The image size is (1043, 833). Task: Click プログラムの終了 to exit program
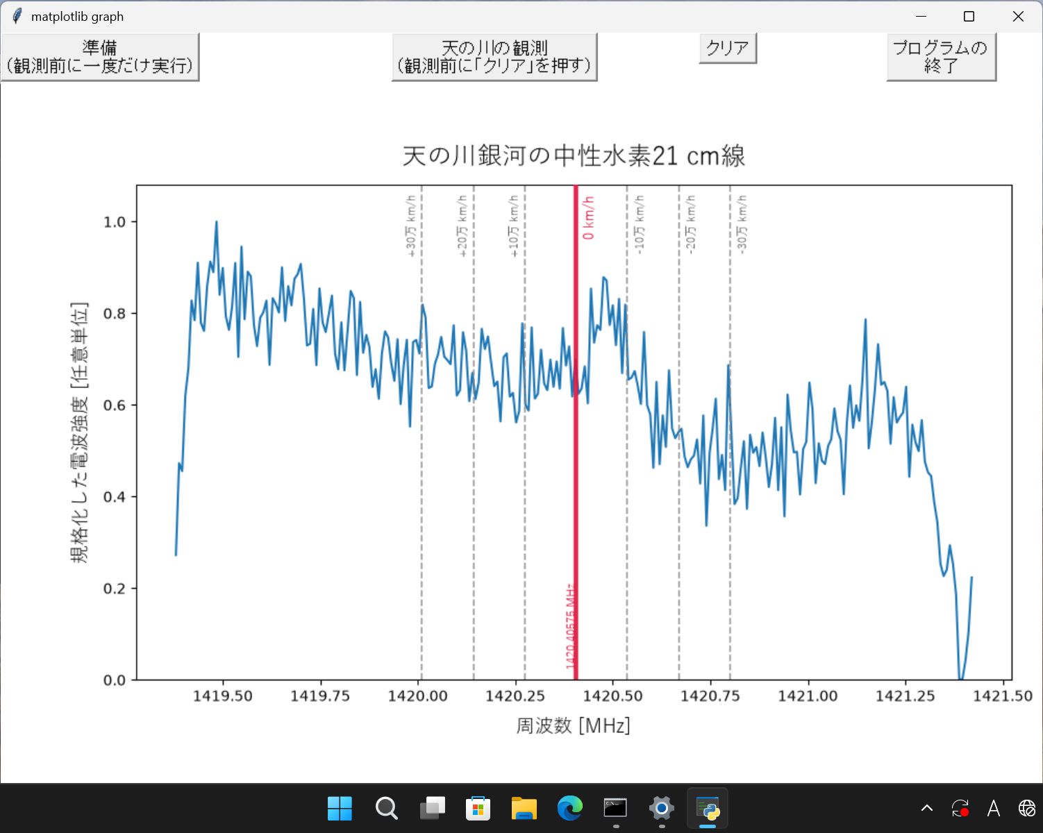coord(942,57)
